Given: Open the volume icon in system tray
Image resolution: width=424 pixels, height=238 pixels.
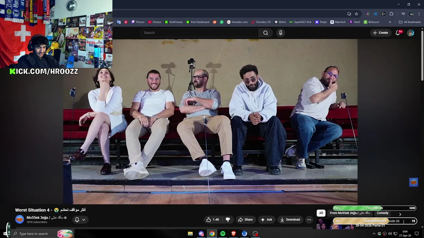Looking at the screenshot, I should pyautogui.click(x=390, y=234).
